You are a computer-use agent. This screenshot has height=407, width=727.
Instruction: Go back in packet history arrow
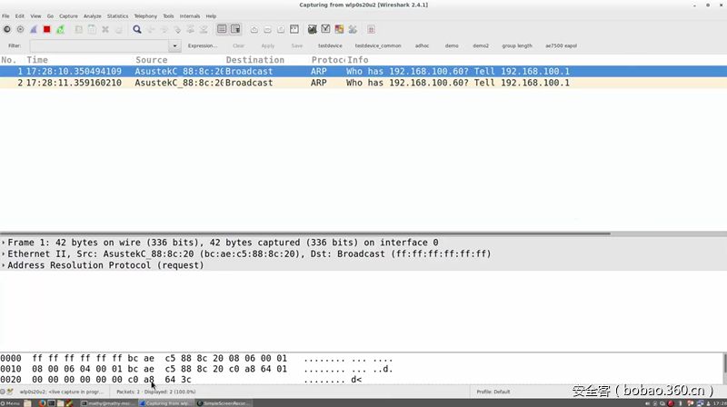pos(151,29)
